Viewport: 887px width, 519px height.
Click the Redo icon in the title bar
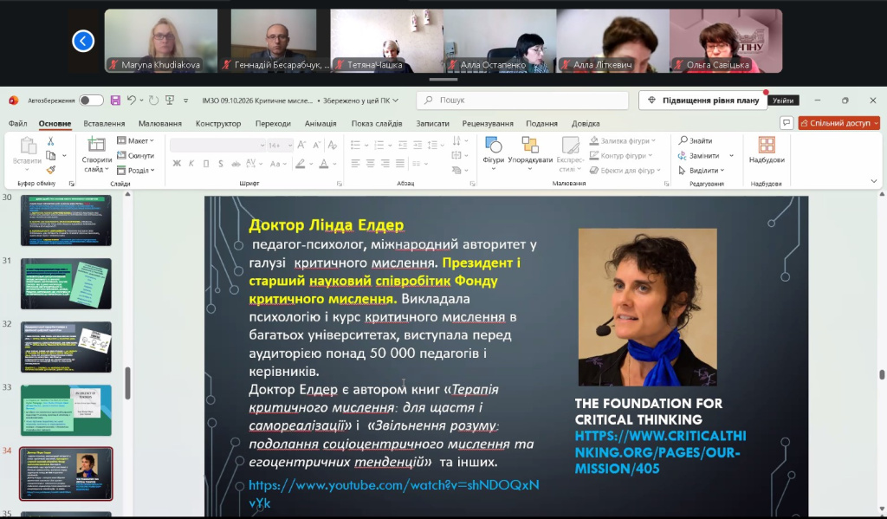point(153,101)
